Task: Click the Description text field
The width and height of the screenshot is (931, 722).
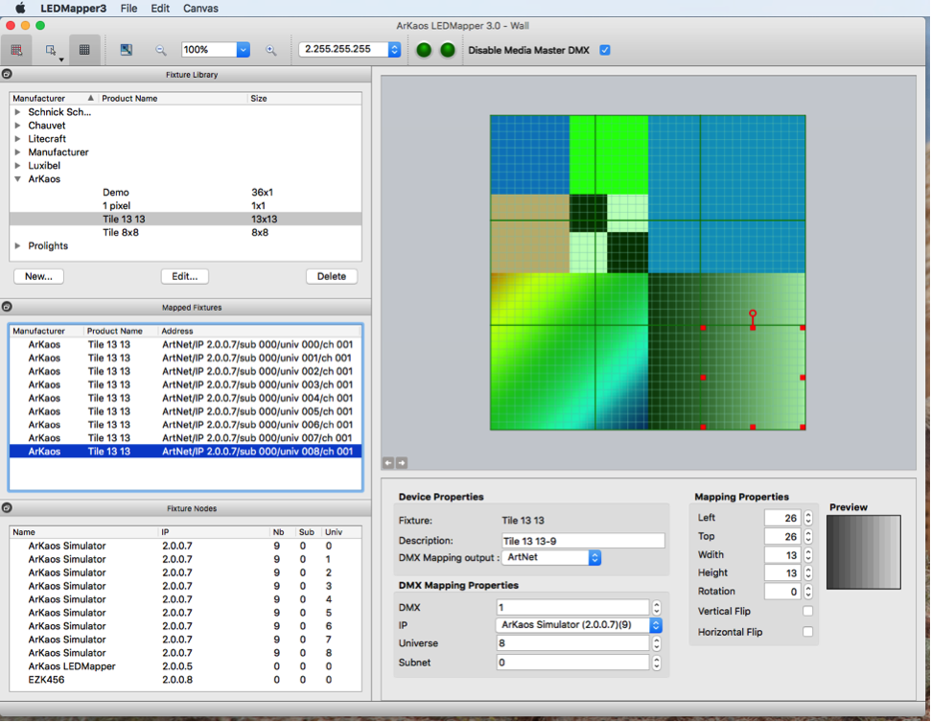Action: (x=583, y=541)
